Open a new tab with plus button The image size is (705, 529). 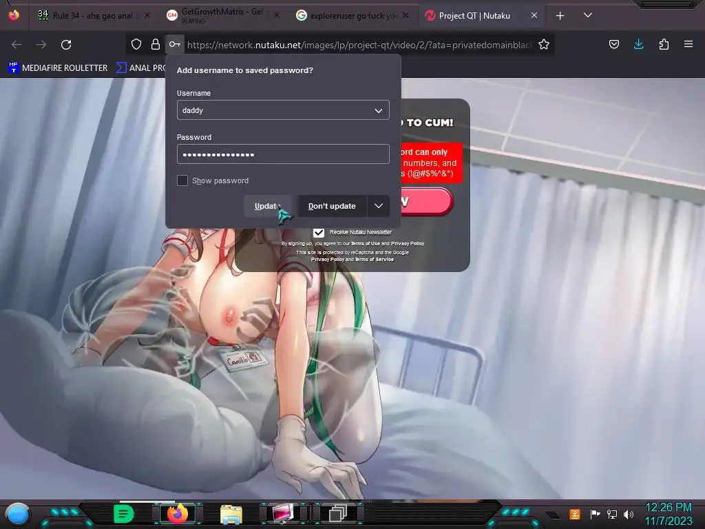click(x=560, y=16)
